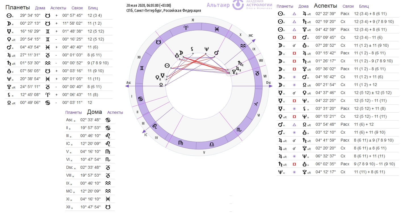Select Aries sign on the zodiac wheel
The image size is (404, 214).
tap(186, 27)
